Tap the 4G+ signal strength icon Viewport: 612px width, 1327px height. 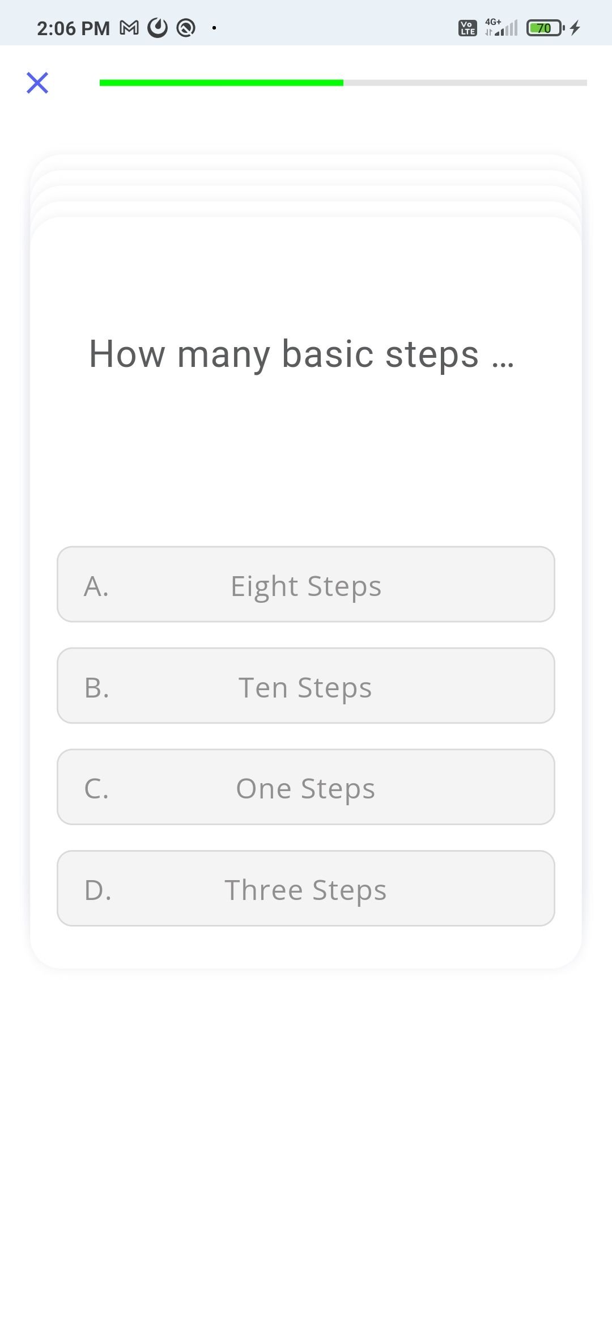[x=501, y=28]
